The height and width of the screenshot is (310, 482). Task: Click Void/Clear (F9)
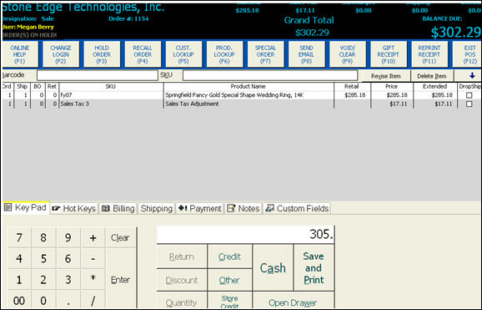[x=348, y=54]
